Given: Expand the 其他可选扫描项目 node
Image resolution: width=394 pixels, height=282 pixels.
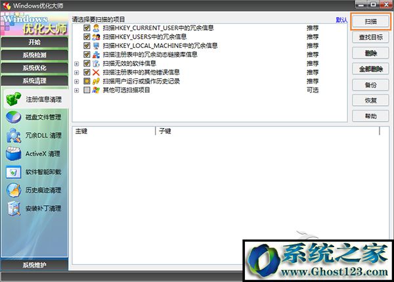Looking at the screenshot, I should (77, 90).
